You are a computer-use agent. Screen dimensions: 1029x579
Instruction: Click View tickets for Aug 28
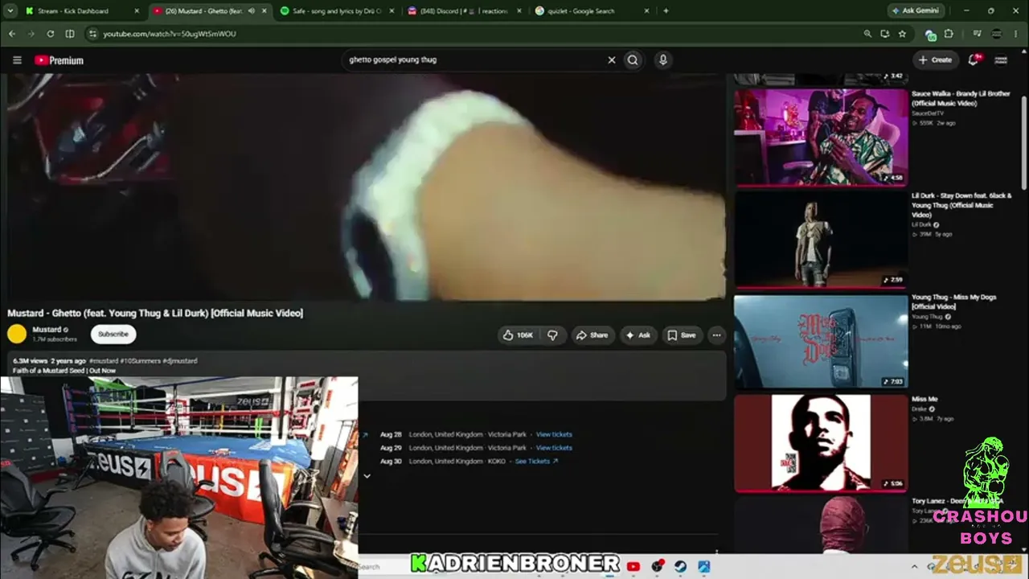pos(554,434)
